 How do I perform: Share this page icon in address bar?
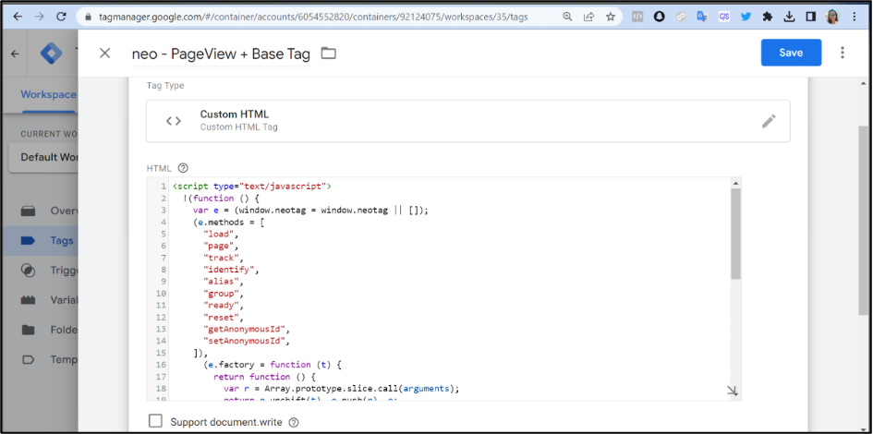pos(588,17)
